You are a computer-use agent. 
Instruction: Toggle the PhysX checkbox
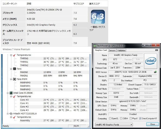130,118
